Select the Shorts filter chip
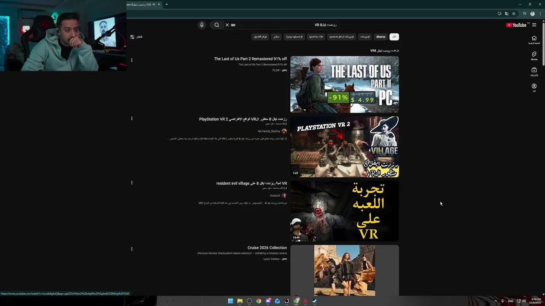The image size is (545, 306). pyautogui.click(x=381, y=37)
